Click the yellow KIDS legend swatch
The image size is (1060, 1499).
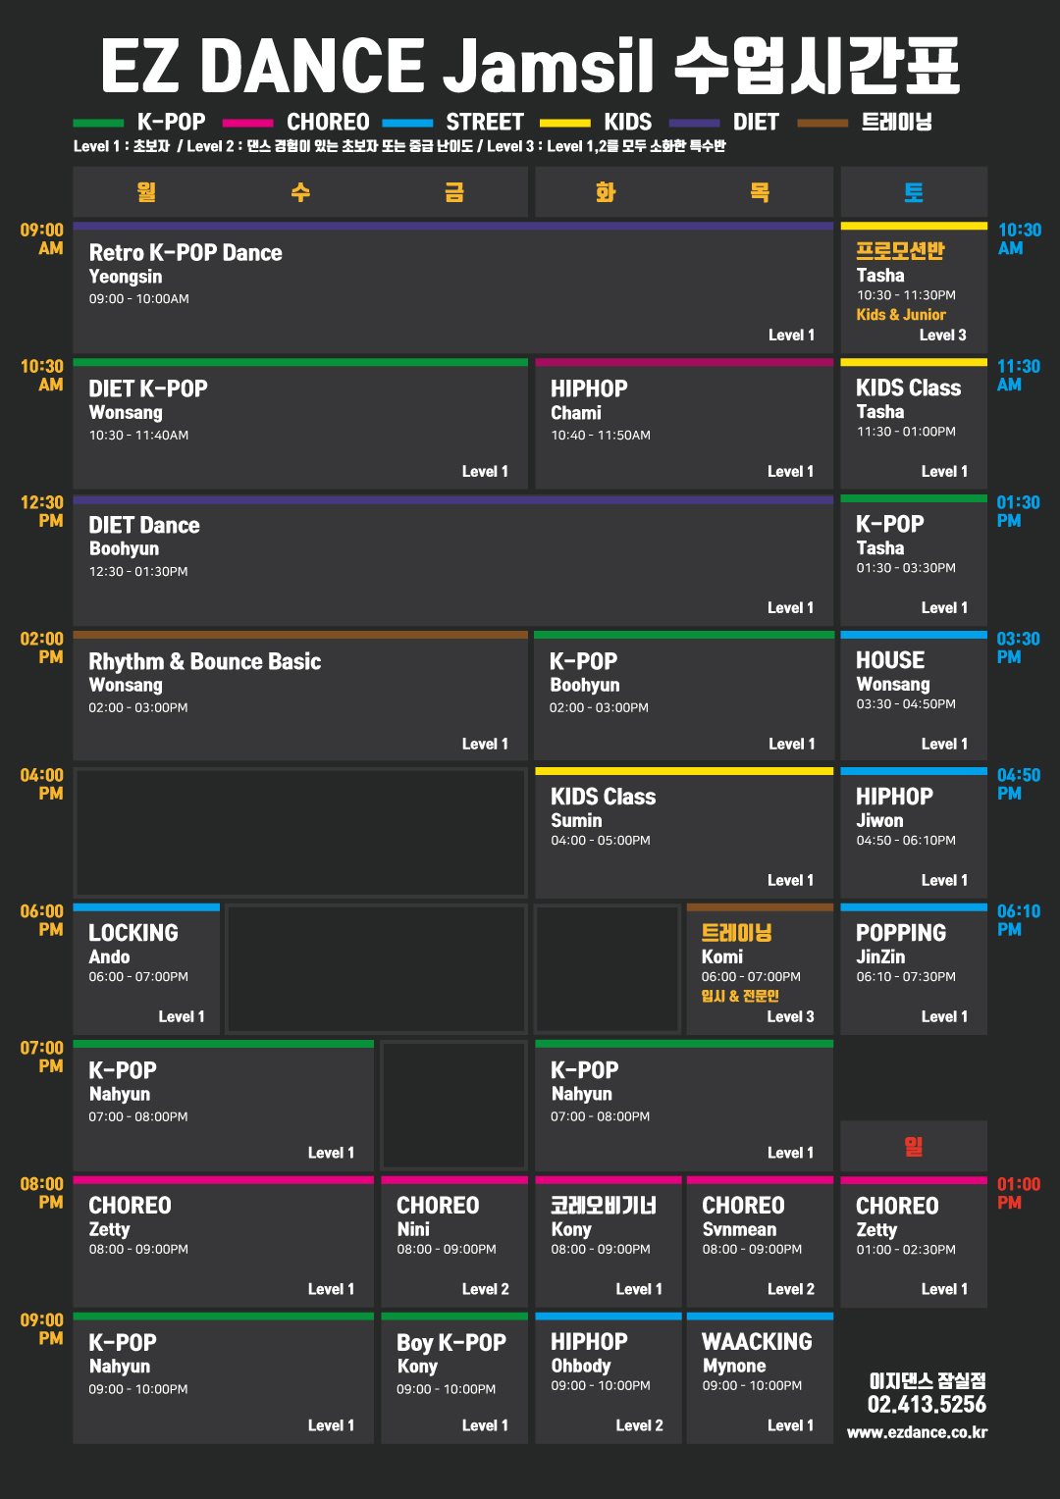pyautogui.click(x=564, y=124)
